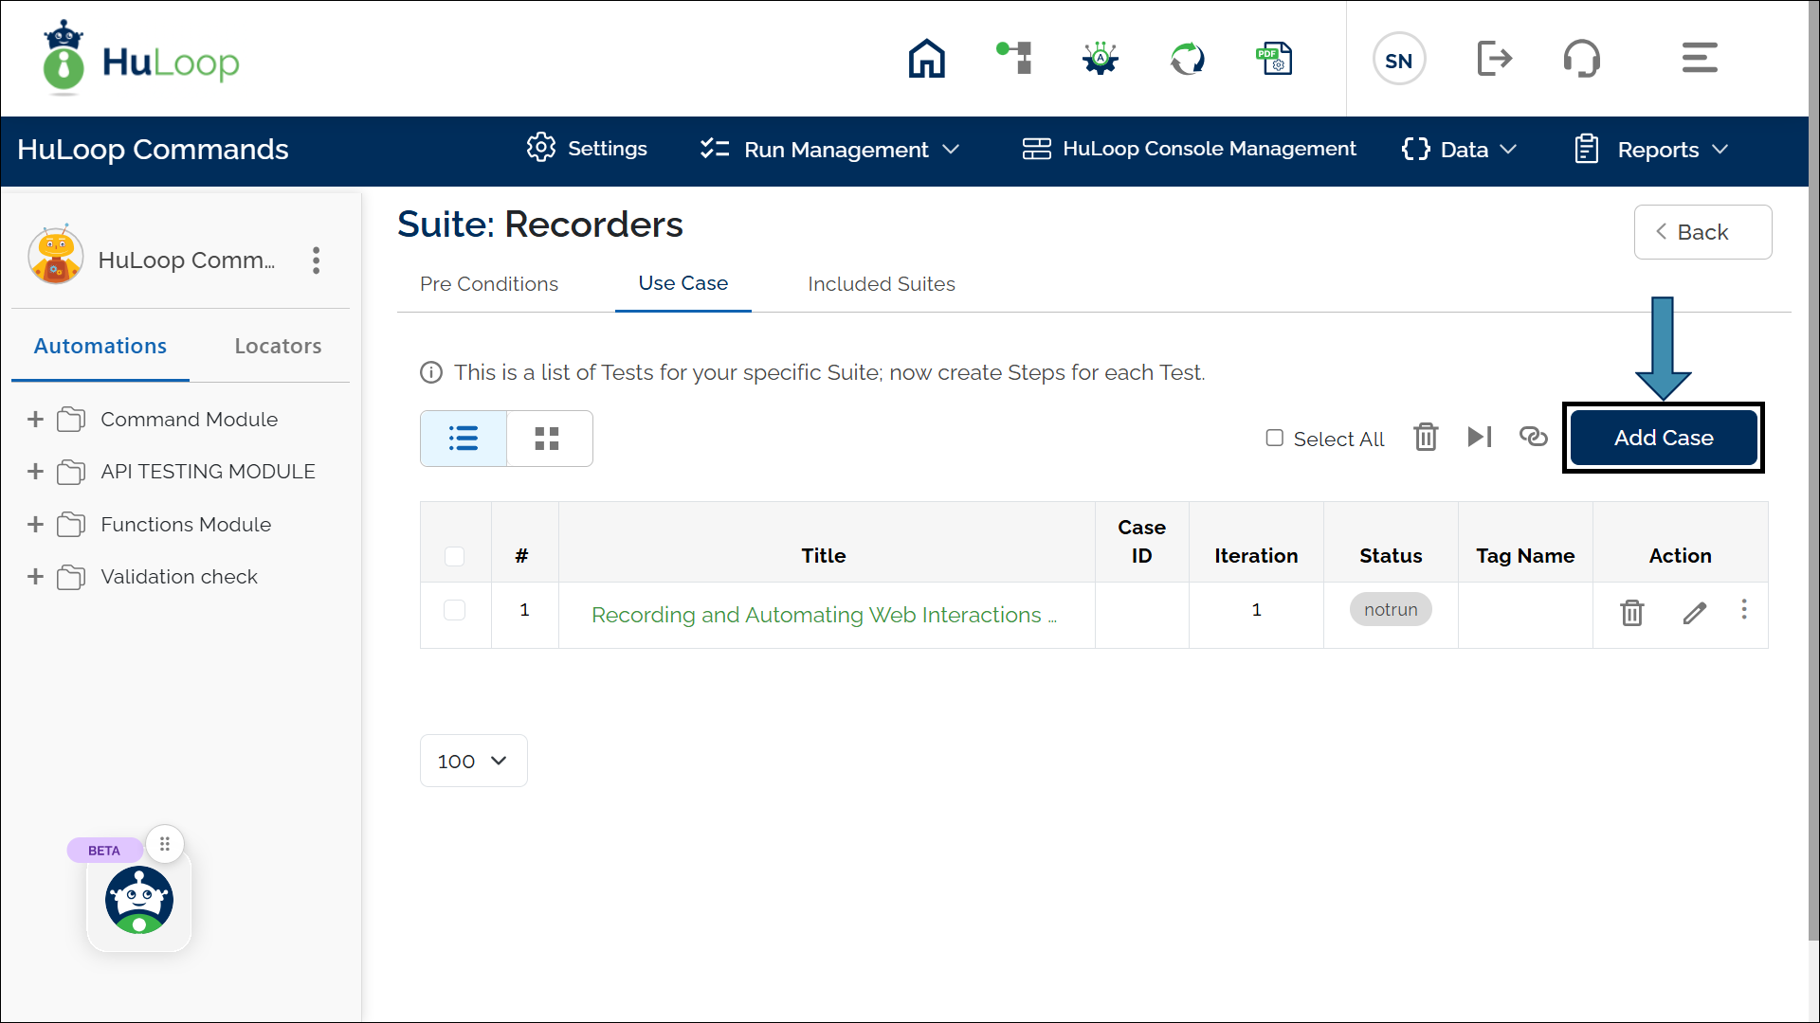Viewport: 1820px width, 1023px height.
Task: Switch to the Locators tab
Action: [x=278, y=347]
